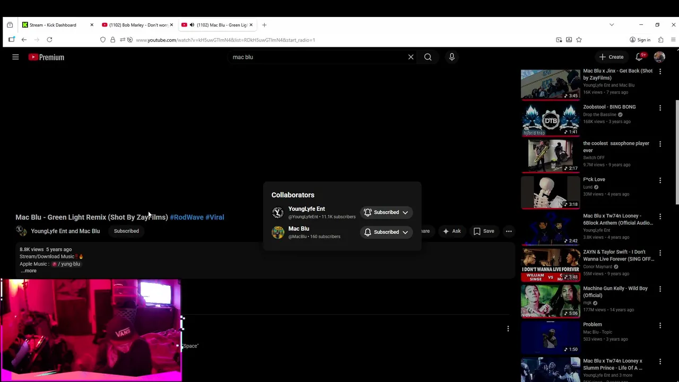Clear the search box text
Screen dimensions: 679x382
point(411,57)
